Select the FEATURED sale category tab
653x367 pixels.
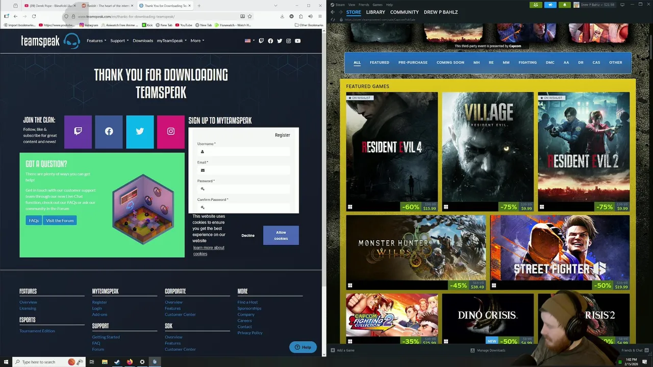coord(380,63)
